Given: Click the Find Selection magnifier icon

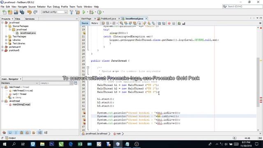Looking at the screenshot, I should pyautogui.click(x=121, y=23).
